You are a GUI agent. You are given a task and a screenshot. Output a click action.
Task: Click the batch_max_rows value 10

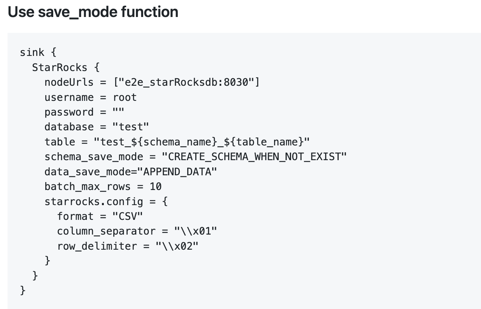(x=156, y=187)
